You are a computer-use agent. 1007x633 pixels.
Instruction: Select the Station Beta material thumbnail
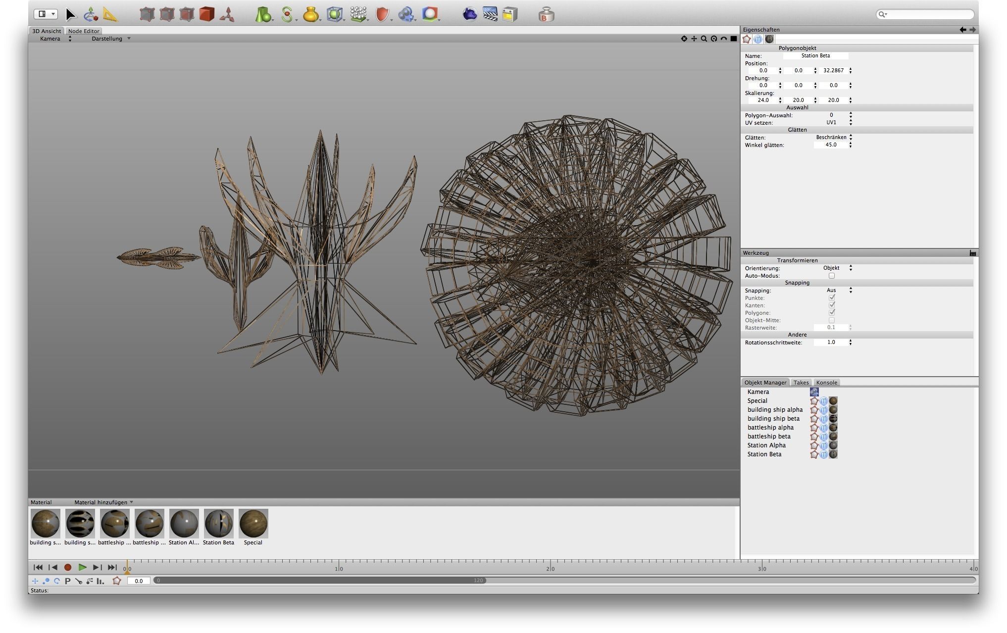pos(218,524)
